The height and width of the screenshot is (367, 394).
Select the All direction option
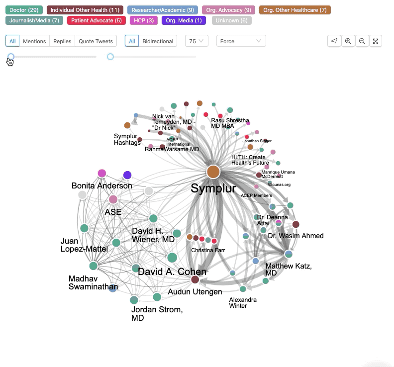132,41
